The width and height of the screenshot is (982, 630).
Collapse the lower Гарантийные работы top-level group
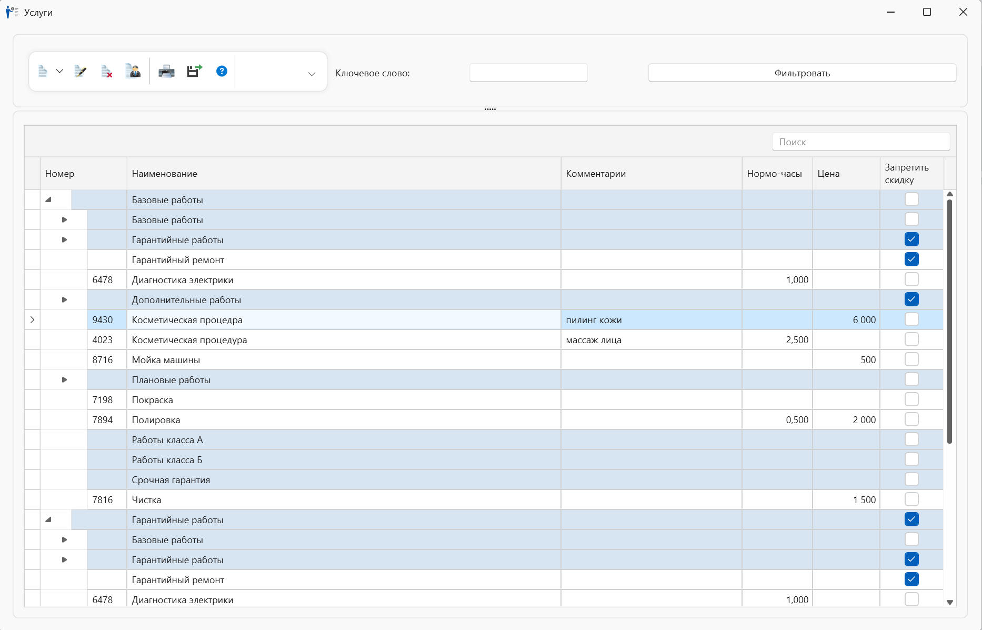point(48,519)
